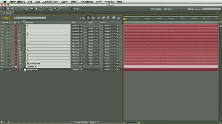
Task: Toggle Draft 3D mode
Action: (x=93, y=18)
